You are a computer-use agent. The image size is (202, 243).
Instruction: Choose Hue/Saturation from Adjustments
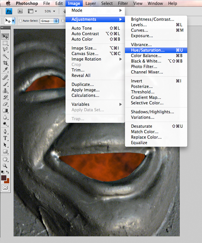click(x=156, y=50)
